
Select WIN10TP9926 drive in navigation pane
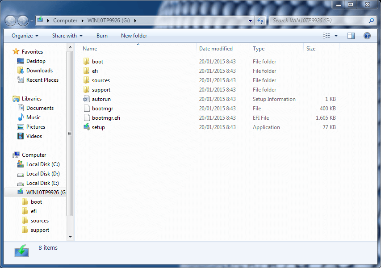coord(35,193)
